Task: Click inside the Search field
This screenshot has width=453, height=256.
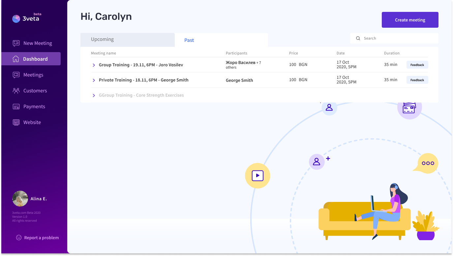Action: point(399,38)
